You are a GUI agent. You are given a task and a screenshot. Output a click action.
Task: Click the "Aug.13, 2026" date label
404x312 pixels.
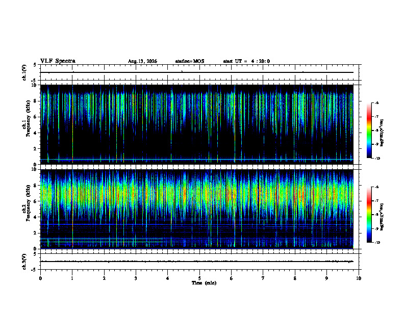click(x=142, y=61)
